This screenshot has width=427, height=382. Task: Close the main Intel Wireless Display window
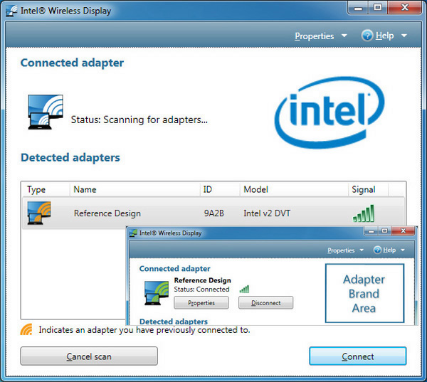tap(405, 7)
